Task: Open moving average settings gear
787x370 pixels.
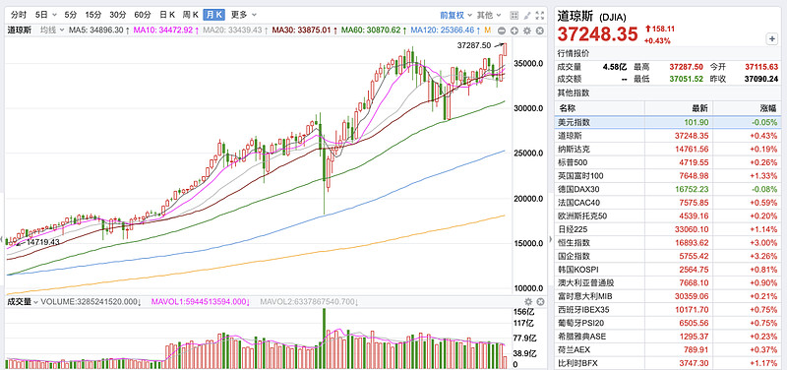Action: click(527, 31)
